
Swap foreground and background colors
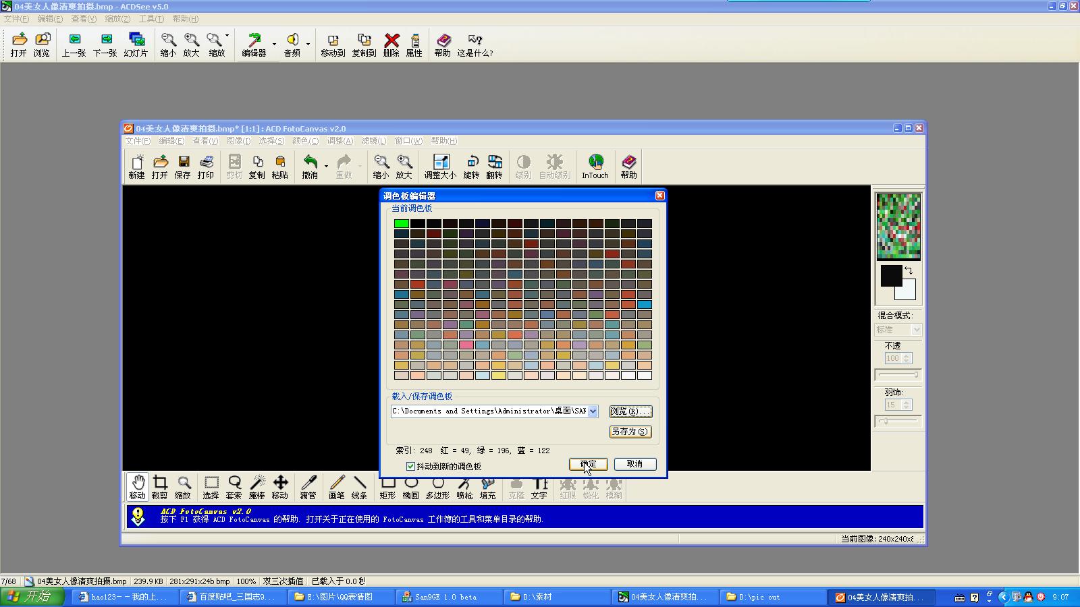point(909,270)
